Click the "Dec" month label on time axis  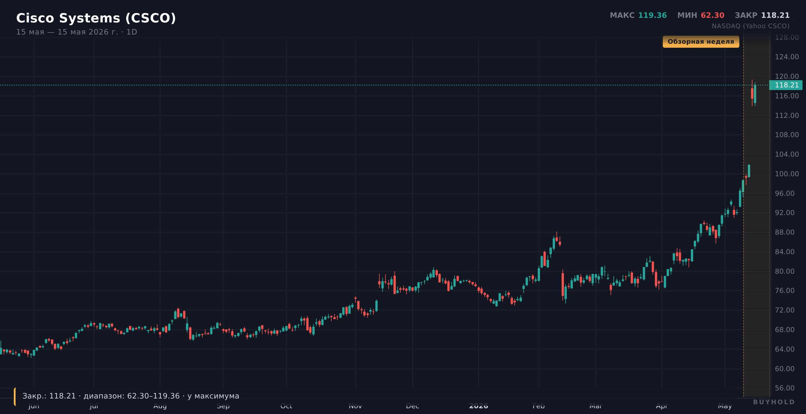point(412,406)
